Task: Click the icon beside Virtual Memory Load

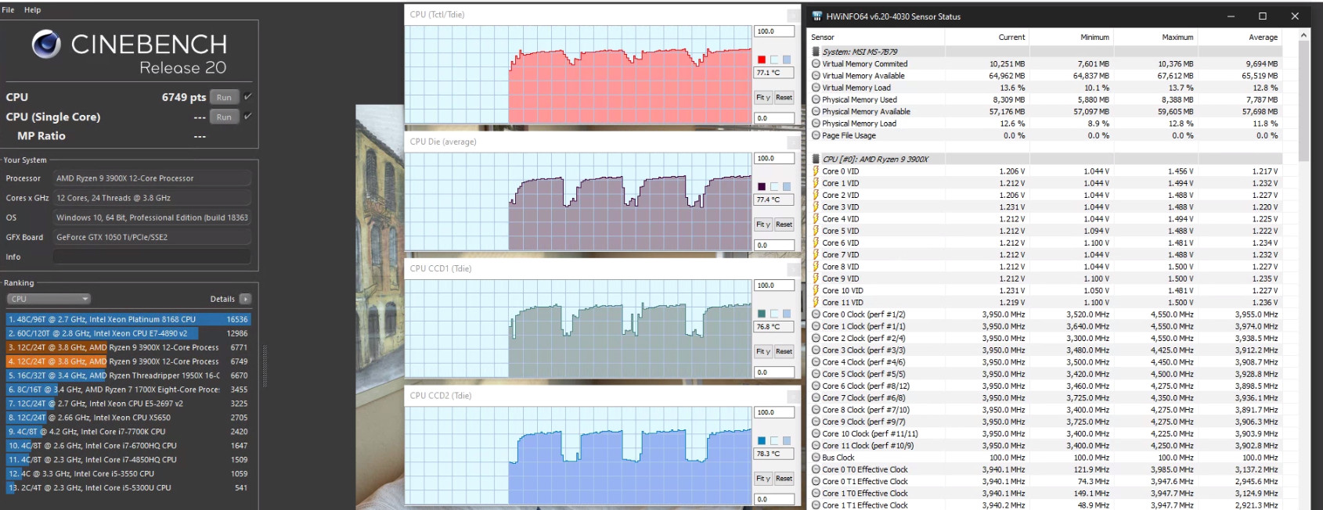Action: pyautogui.click(x=816, y=88)
